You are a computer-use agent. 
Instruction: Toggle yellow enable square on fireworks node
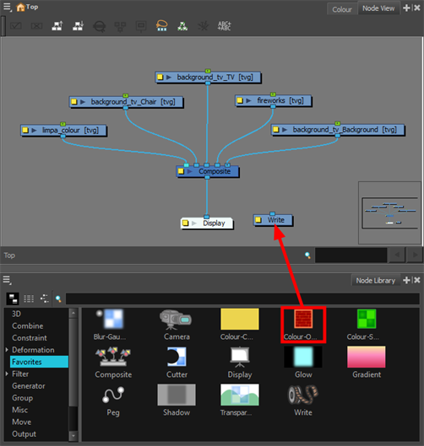(240, 100)
